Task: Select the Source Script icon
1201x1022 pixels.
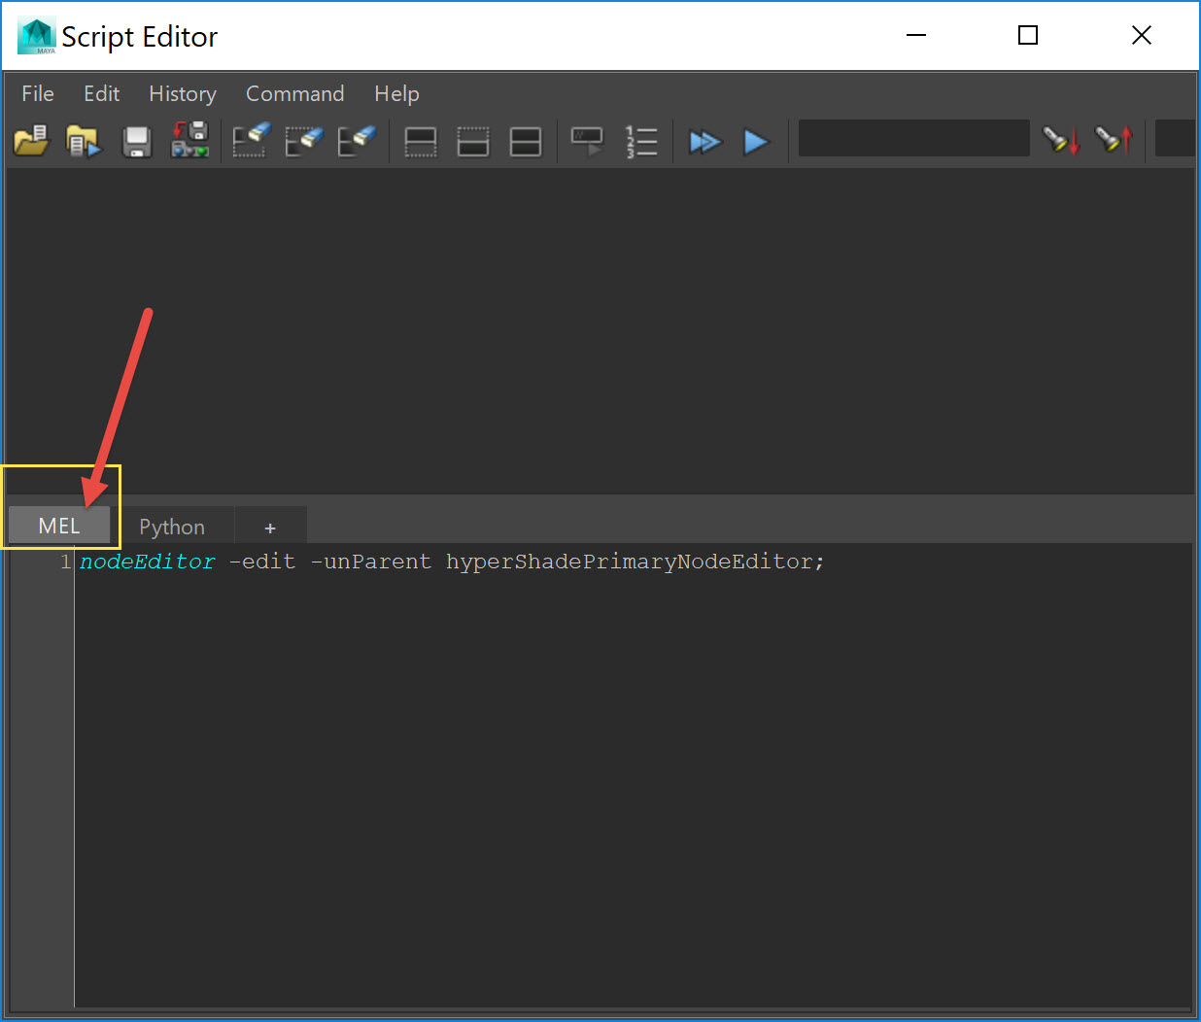Action: [84, 141]
